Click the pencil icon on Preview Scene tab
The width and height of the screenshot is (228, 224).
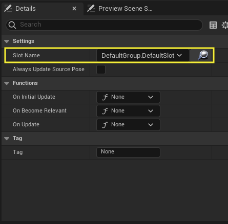coord(91,8)
